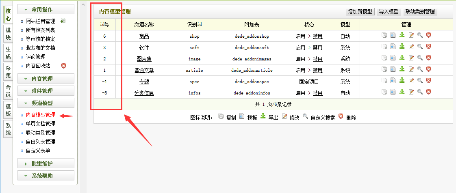Delete the 商品 model using red icon

click(x=428, y=36)
